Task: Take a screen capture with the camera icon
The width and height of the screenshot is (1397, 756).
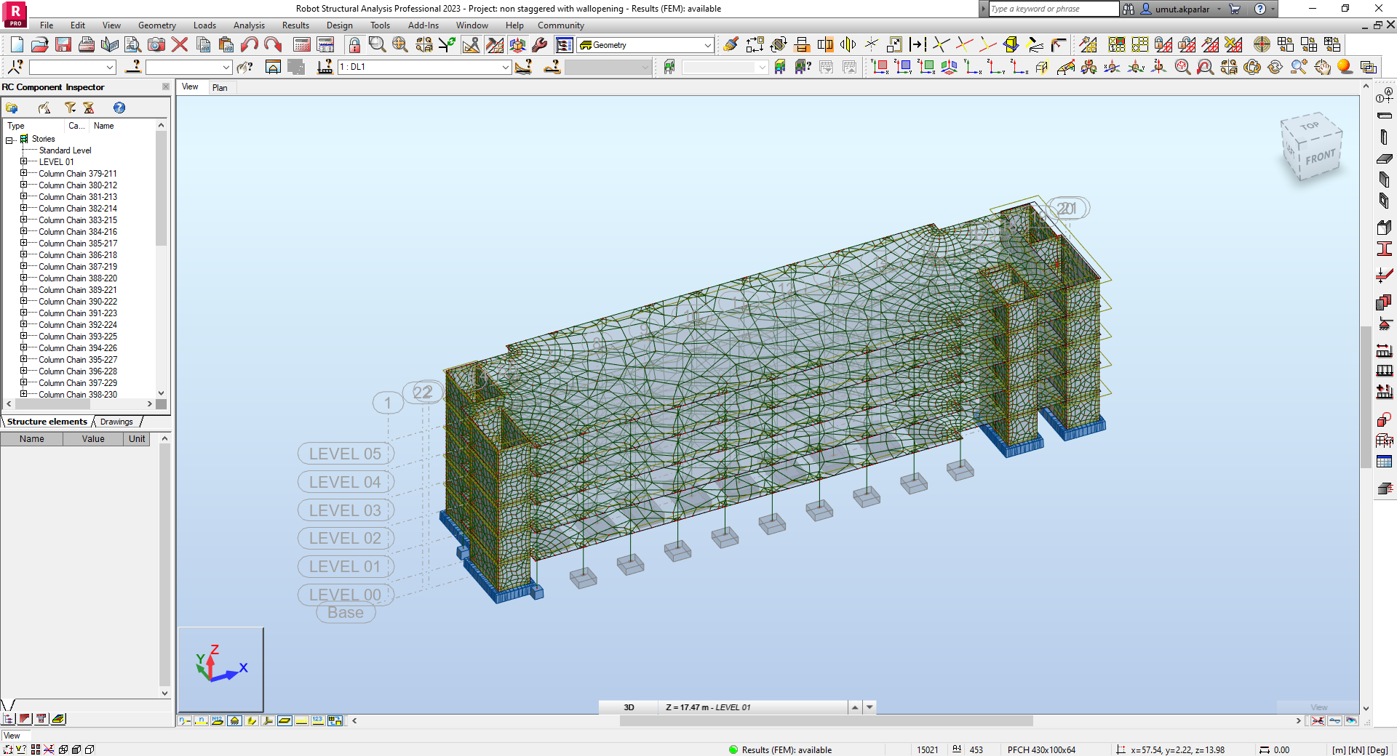Action: click(x=156, y=44)
